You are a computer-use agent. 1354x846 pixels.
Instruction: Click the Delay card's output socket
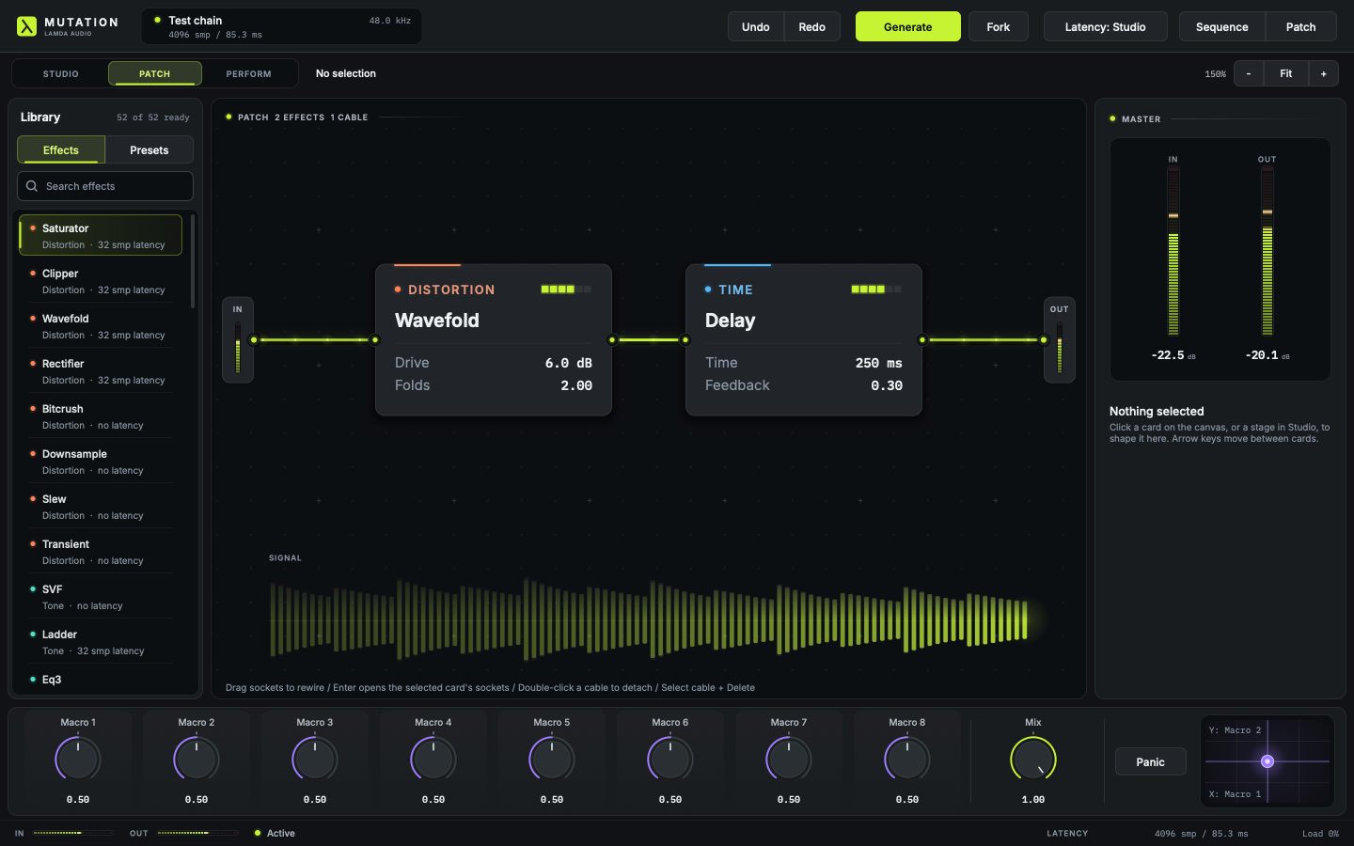click(x=922, y=340)
